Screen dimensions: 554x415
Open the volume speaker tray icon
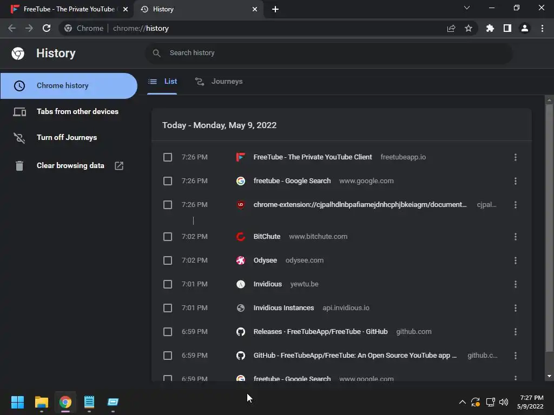(504, 402)
